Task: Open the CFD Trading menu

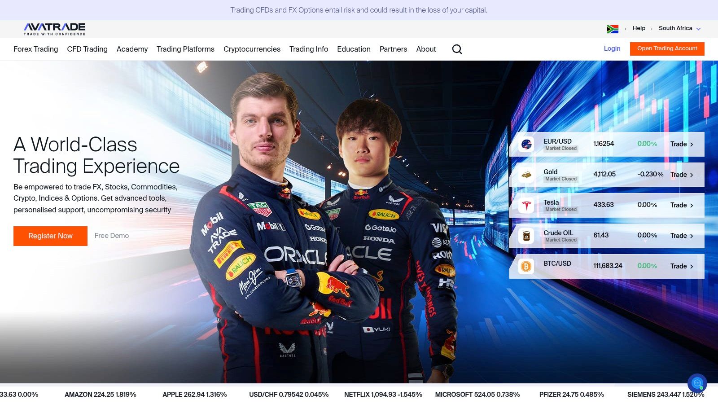Action: [x=88, y=49]
